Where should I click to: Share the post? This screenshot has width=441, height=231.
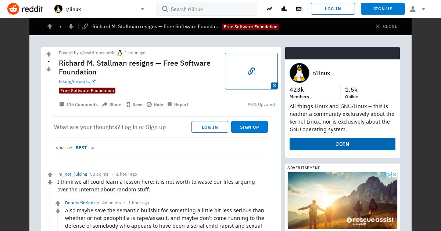pyautogui.click(x=112, y=104)
